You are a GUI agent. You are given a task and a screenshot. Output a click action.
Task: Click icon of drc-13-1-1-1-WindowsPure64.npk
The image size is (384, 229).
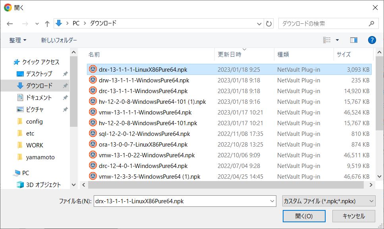tap(93, 91)
